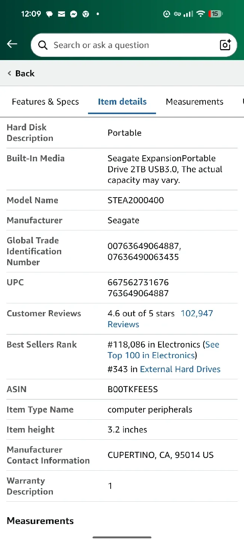
Task: Tap the gesture navigation bar at bottom
Action: click(x=122, y=536)
